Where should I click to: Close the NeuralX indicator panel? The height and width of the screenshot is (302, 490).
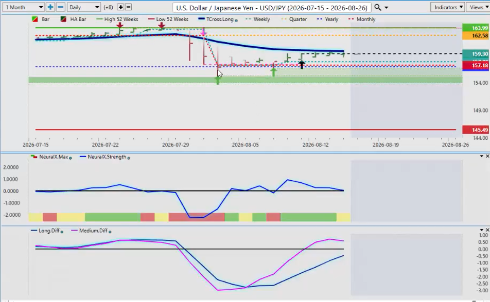click(x=487, y=156)
